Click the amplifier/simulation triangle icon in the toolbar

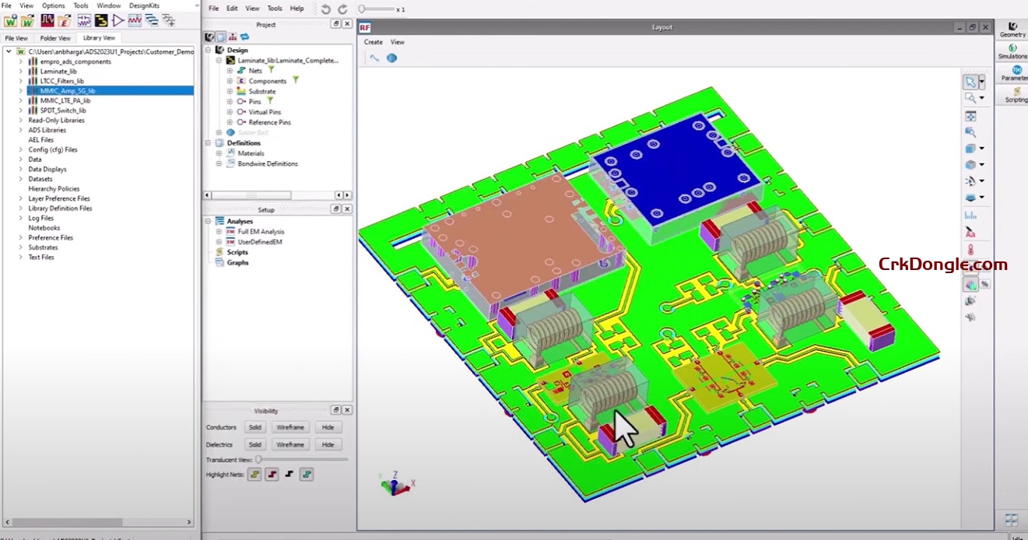point(119,20)
